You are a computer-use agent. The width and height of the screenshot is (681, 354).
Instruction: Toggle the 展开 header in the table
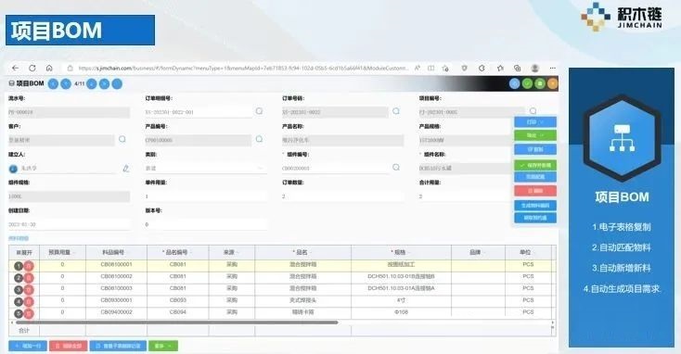point(24,252)
